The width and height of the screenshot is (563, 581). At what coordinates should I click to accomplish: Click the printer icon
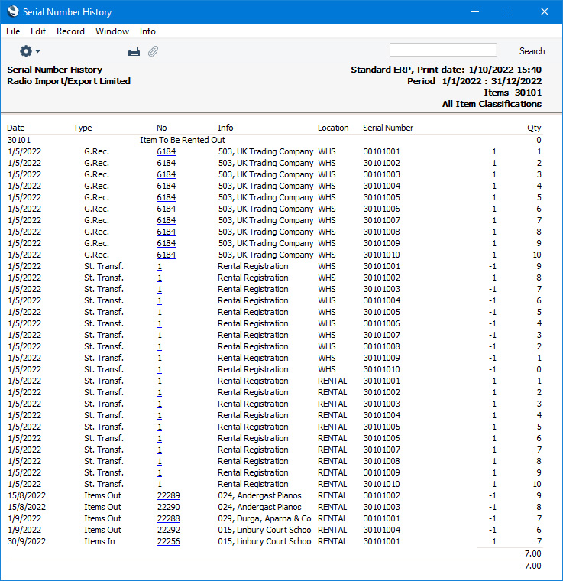[x=134, y=51]
